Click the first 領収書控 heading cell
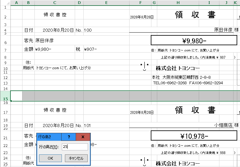Screen dimensions: 240x167 pos(55,14)
